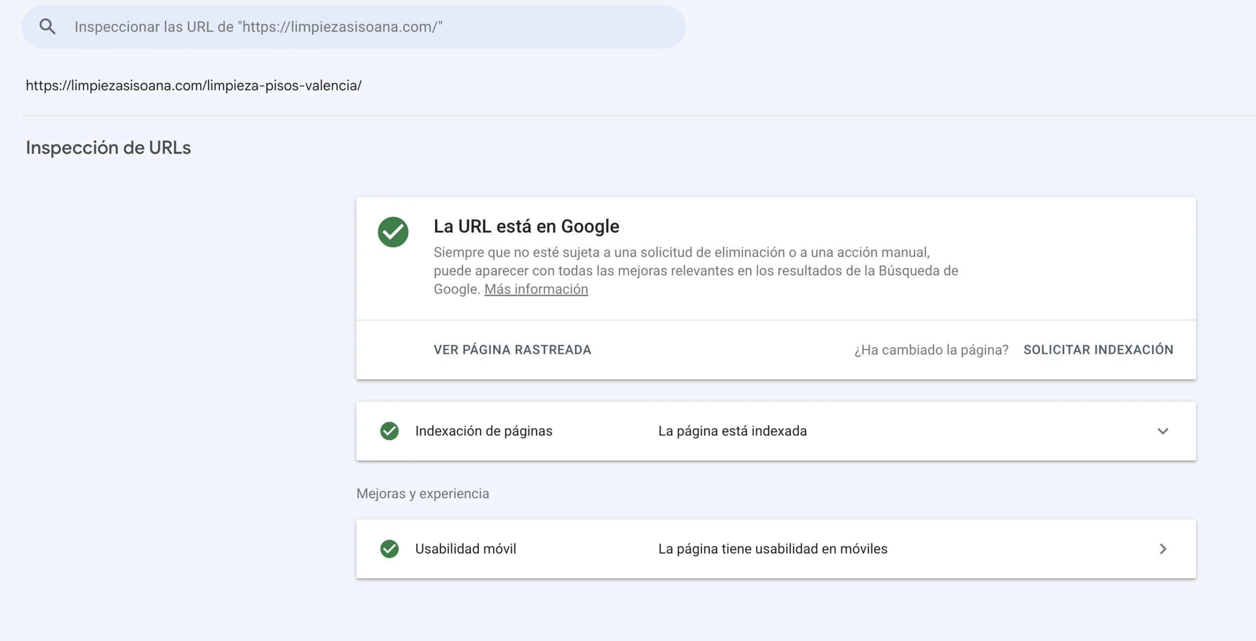Click "La URL está en Google" title

pos(526,226)
